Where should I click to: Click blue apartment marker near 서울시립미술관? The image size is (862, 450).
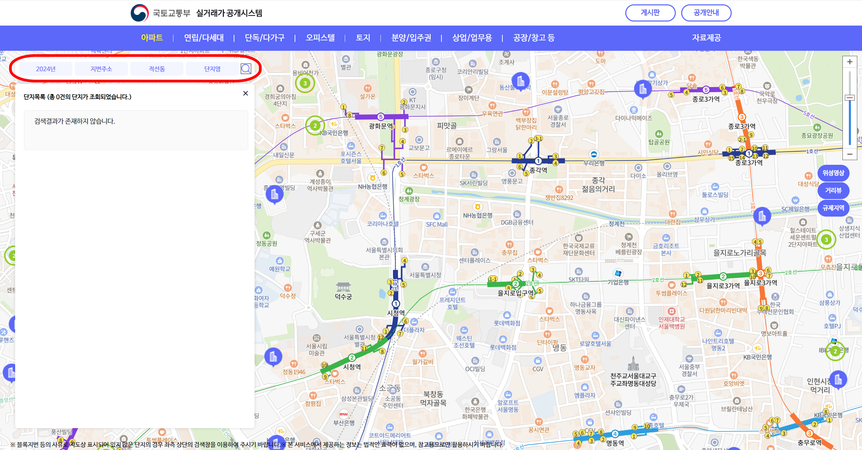tap(273, 357)
